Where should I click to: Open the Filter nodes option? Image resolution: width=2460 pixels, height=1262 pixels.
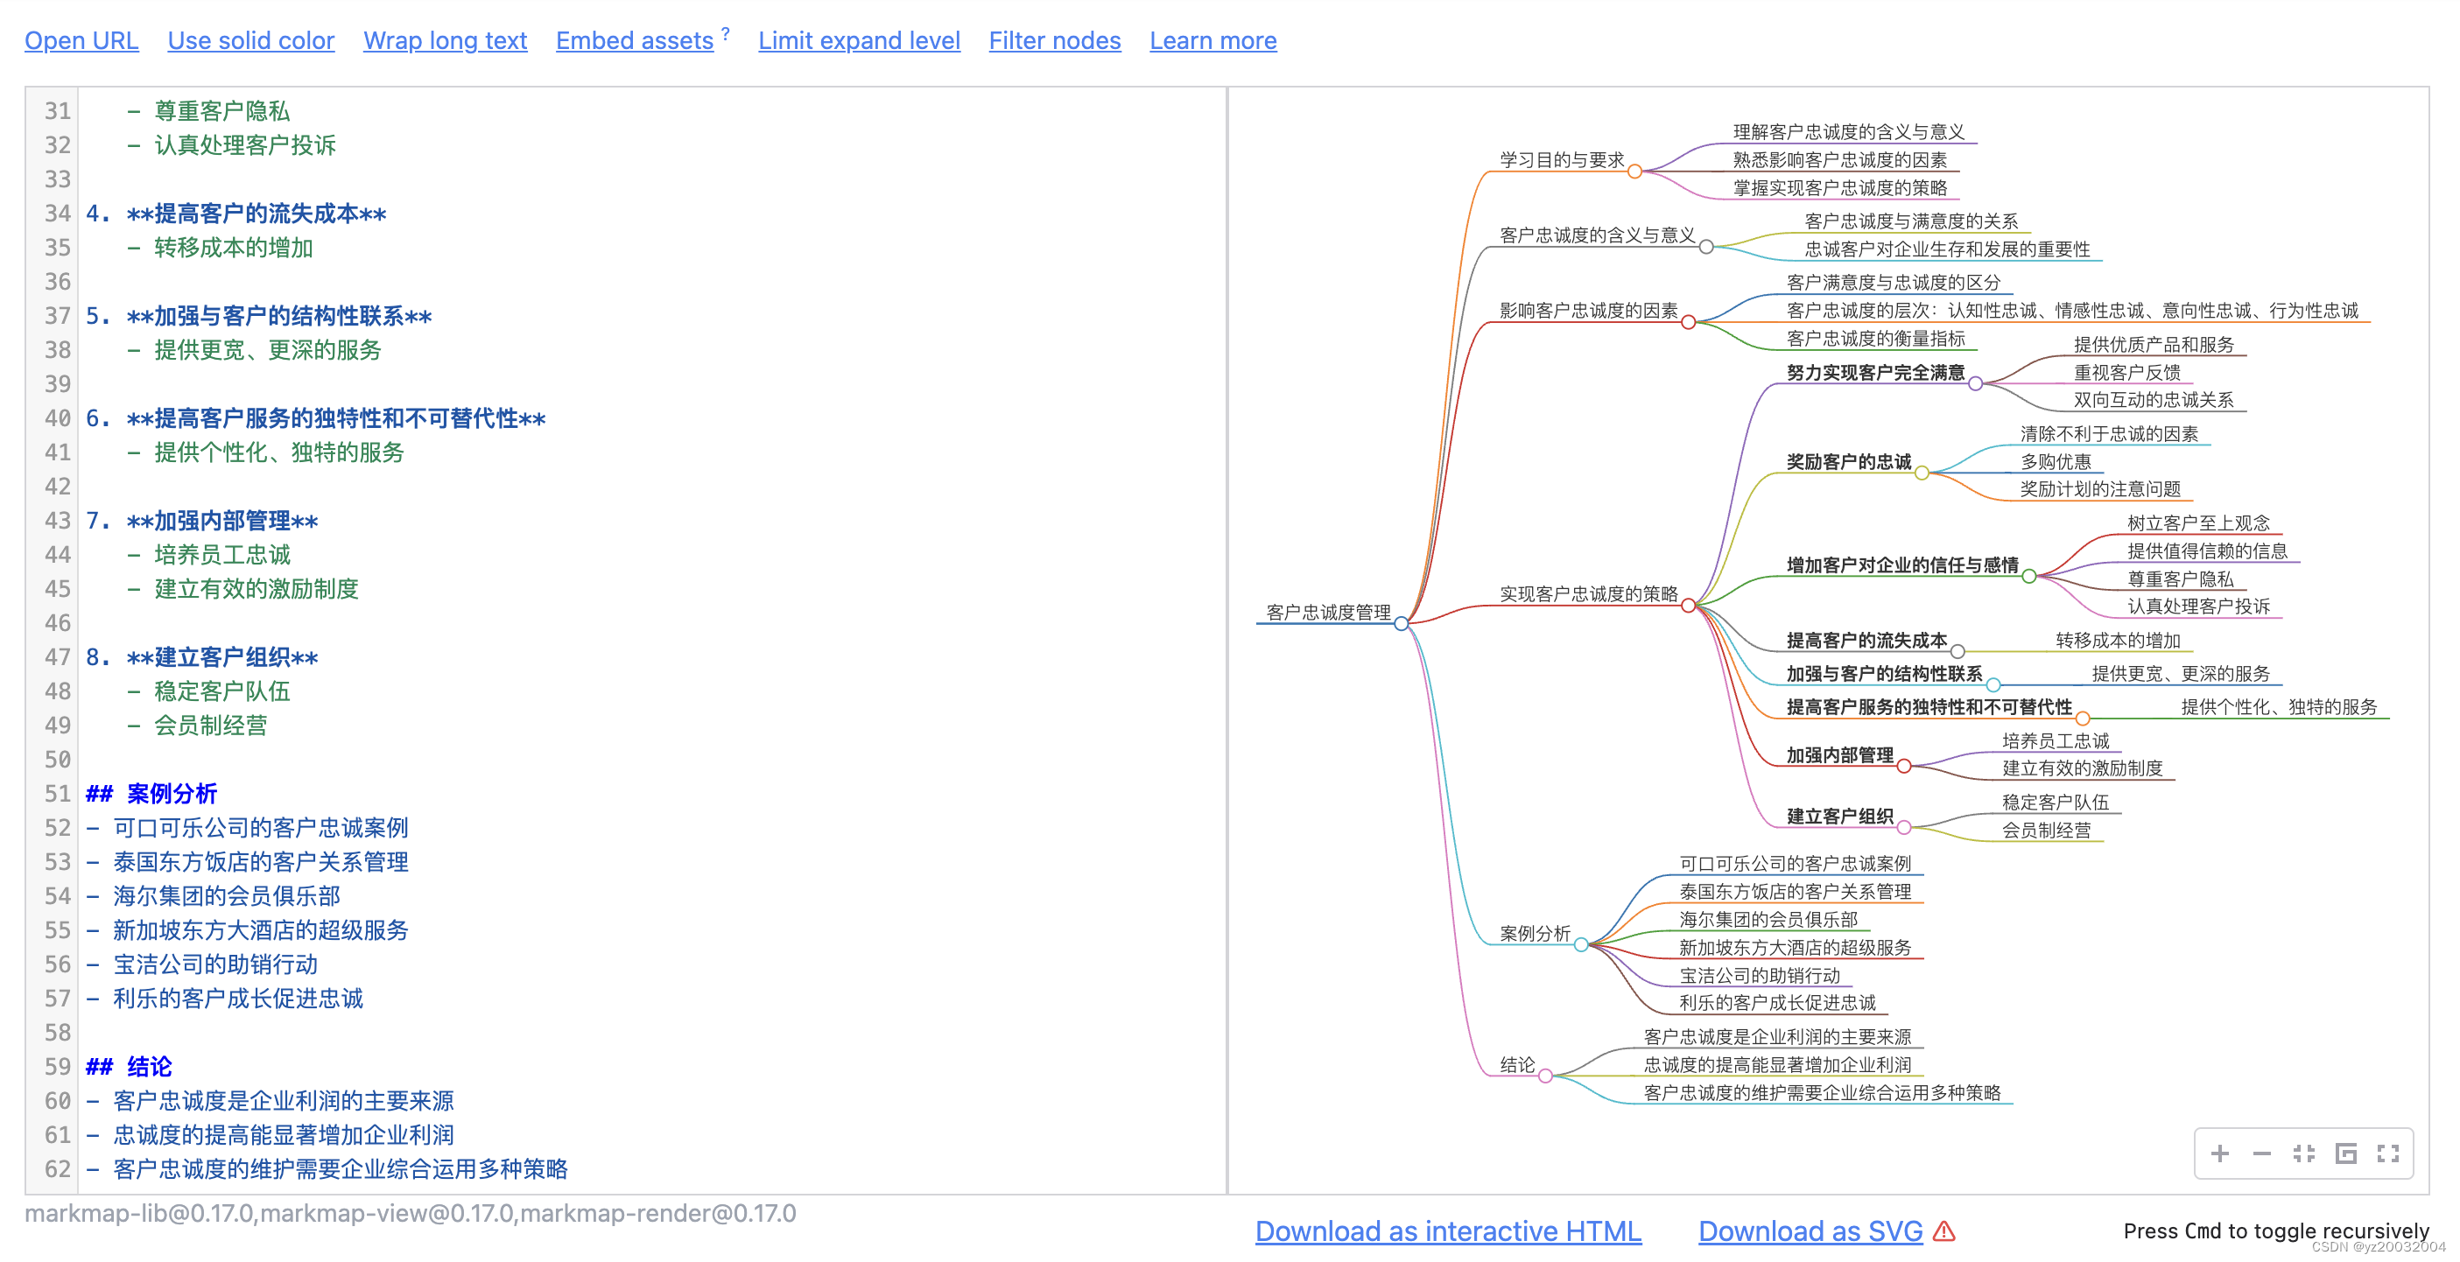(x=1054, y=41)
